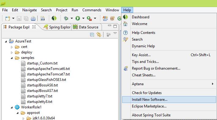Collapse the samples folder
The height and width of the screenshot is (120, 217).
pos(12,58)
